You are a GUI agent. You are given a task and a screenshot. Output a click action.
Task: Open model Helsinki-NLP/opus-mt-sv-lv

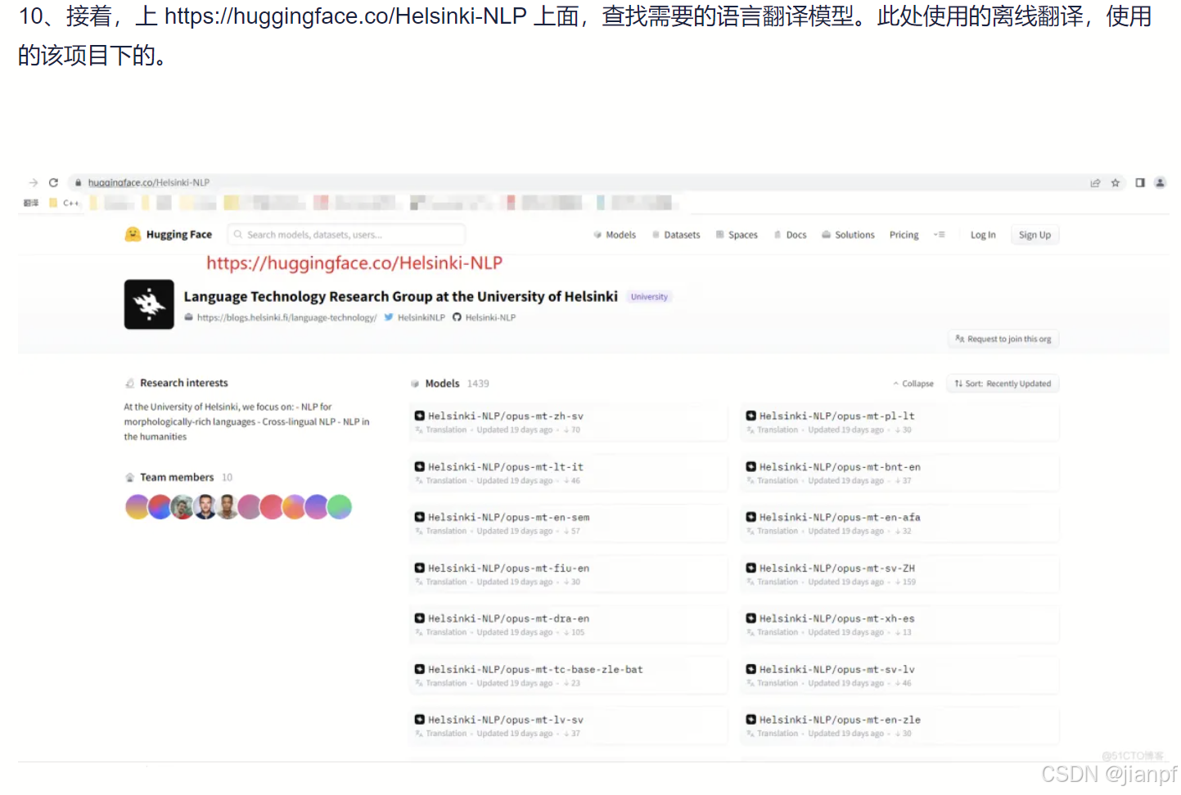tap(899, 676)
